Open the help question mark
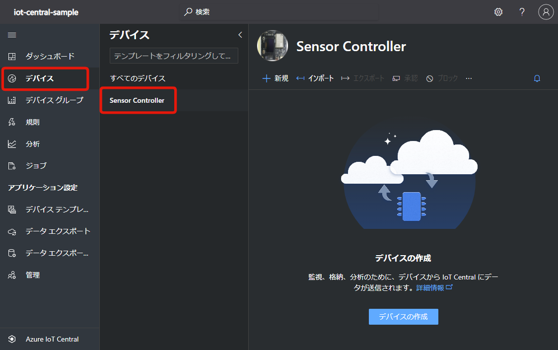This screenshot has height=350, width=558. tap(522, 12)
